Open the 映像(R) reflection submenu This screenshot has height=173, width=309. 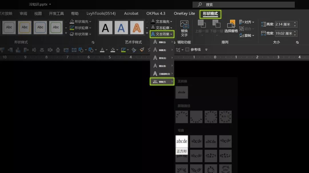pyautogui.click(x=162, y=50)
